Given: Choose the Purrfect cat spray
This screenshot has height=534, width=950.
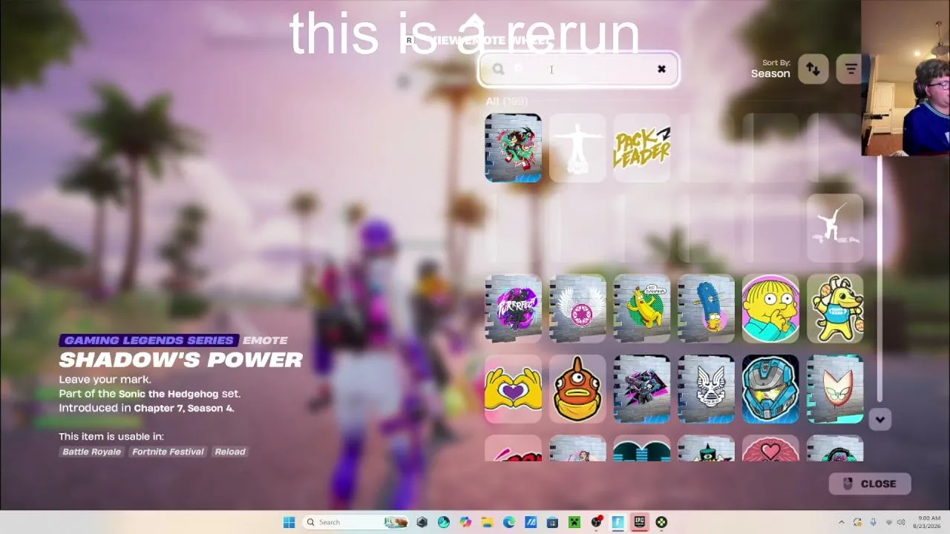Looking at the screenshot, I should click(x=513, y=309).
